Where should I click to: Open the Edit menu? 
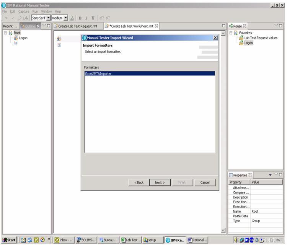[x=13, y=11]
